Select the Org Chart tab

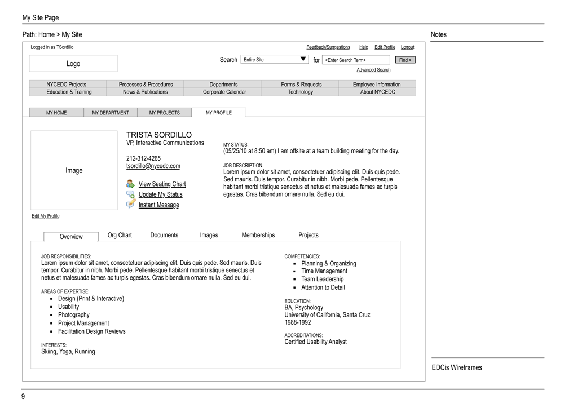click(x=120, y=235)
